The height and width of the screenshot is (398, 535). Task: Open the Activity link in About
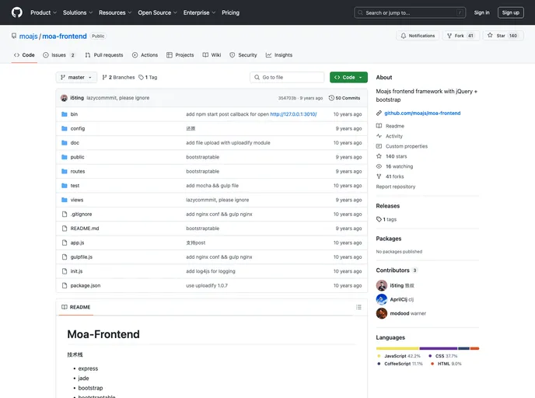[394, 136]
